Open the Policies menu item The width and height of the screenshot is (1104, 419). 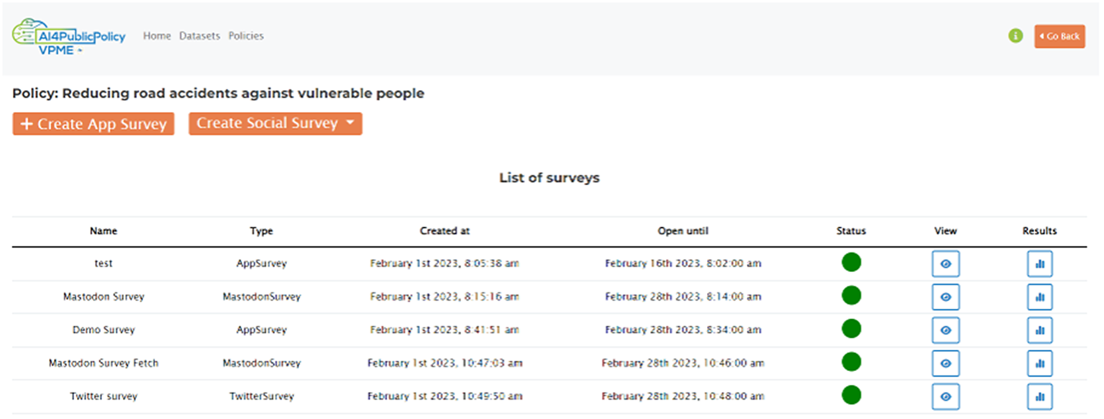click(x=246, y=36)
